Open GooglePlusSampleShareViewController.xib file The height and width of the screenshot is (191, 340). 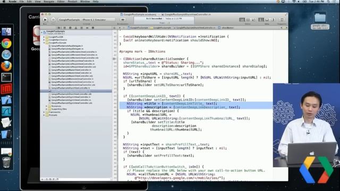(71, 94)
